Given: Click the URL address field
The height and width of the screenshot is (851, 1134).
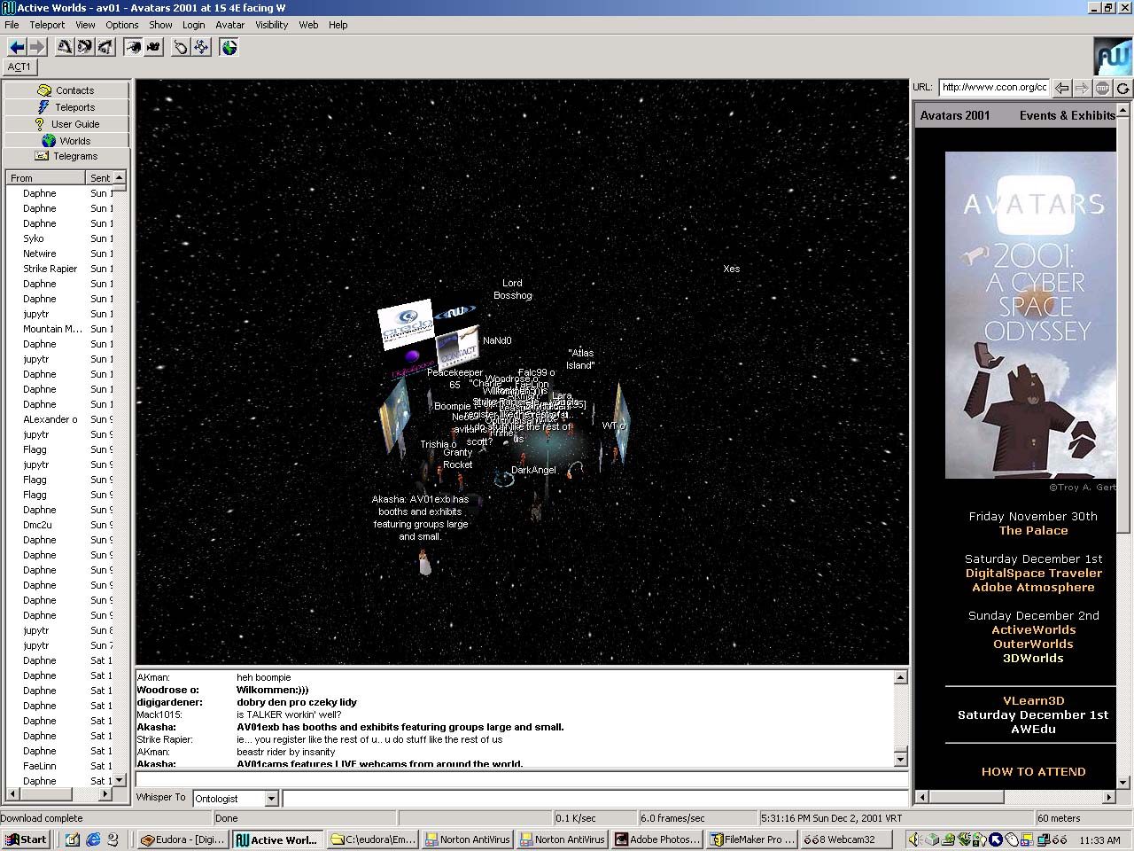Looking at the screenshot, I should tap(994, 87).
